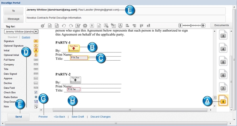The height and width of the screenshot is (126, 237).
Task: Switch to the Standard tags tab
Action: click(x=13, y=37)
